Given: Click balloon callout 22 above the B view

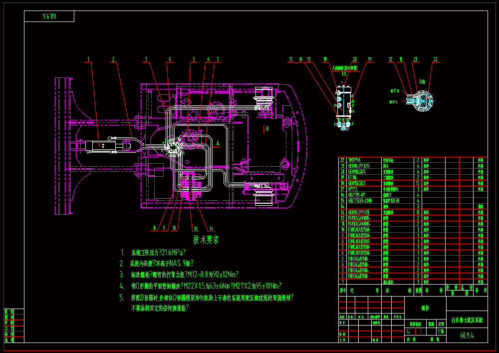Looking at the screenshot, I should (x=436, y=59).
